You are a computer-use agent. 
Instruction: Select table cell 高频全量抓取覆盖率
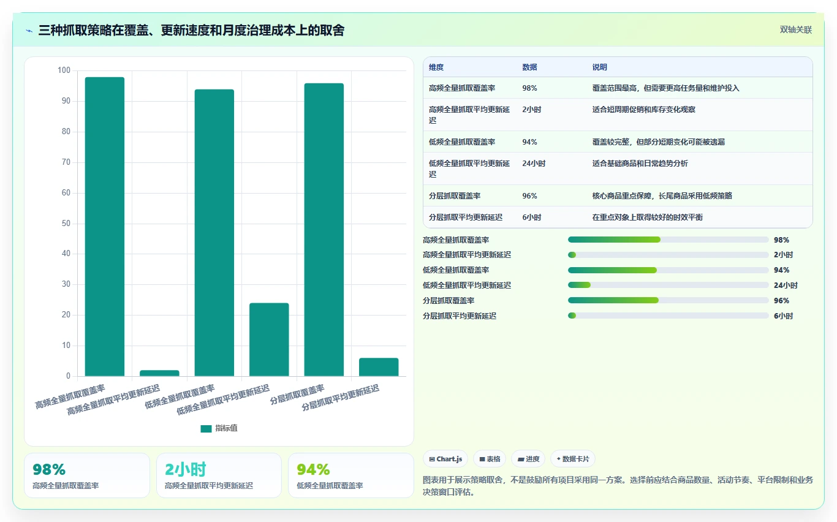[462, 88]
